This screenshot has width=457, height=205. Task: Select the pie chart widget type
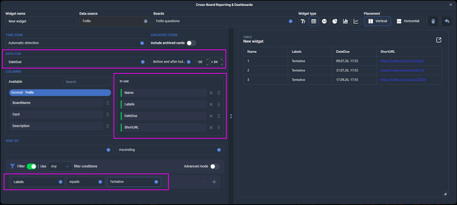pos(335,22)
